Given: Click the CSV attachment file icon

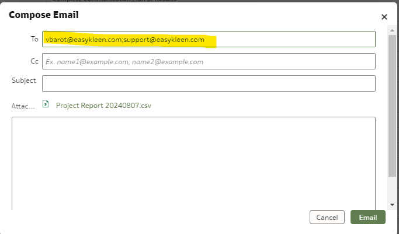Looking at the screenshot, I should tap(46, 104).
